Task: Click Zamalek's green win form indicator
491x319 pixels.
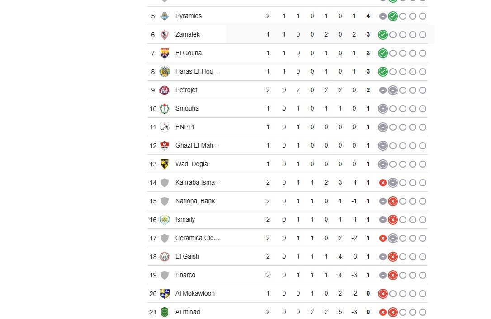Action: [x=382, y=35]
